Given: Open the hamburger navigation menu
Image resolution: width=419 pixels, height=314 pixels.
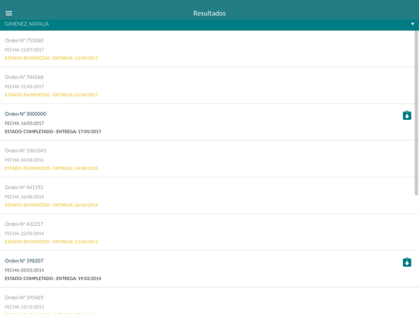Looking at the screenshot, I should coord(9,13).
